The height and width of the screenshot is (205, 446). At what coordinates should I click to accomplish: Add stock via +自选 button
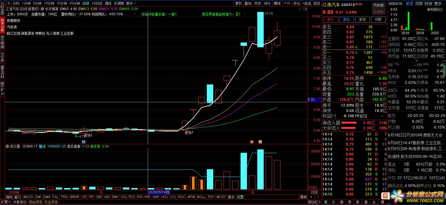tap(307, 3)
